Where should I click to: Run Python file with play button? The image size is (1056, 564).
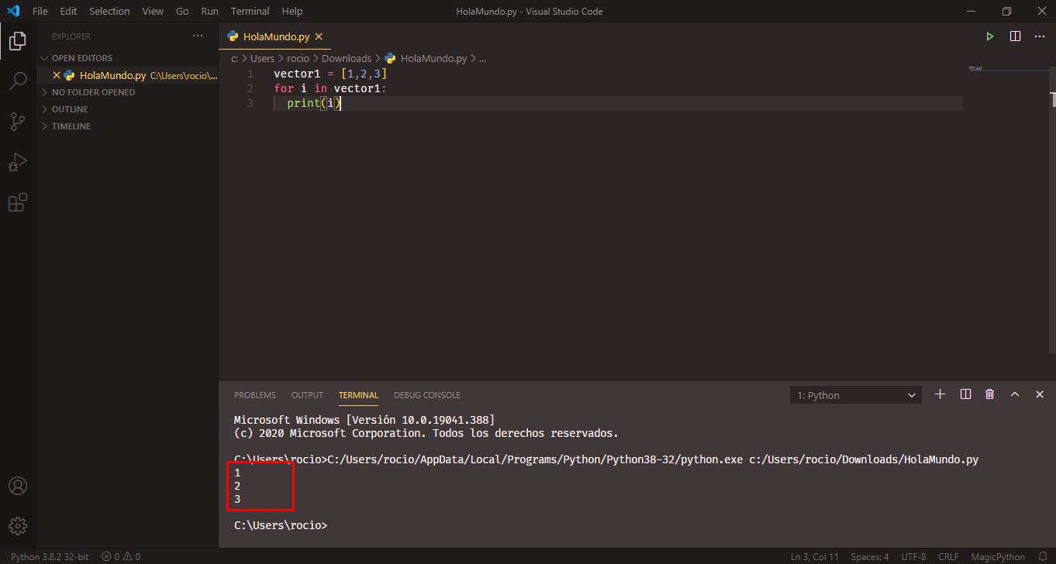[989, 36]
